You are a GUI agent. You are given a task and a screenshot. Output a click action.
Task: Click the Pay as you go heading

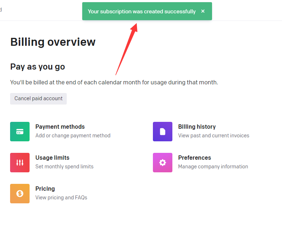coord(38,67)
